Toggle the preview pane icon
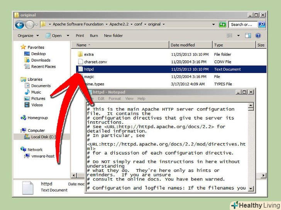Viewport: 281px width, 210px height. [248, 35]
